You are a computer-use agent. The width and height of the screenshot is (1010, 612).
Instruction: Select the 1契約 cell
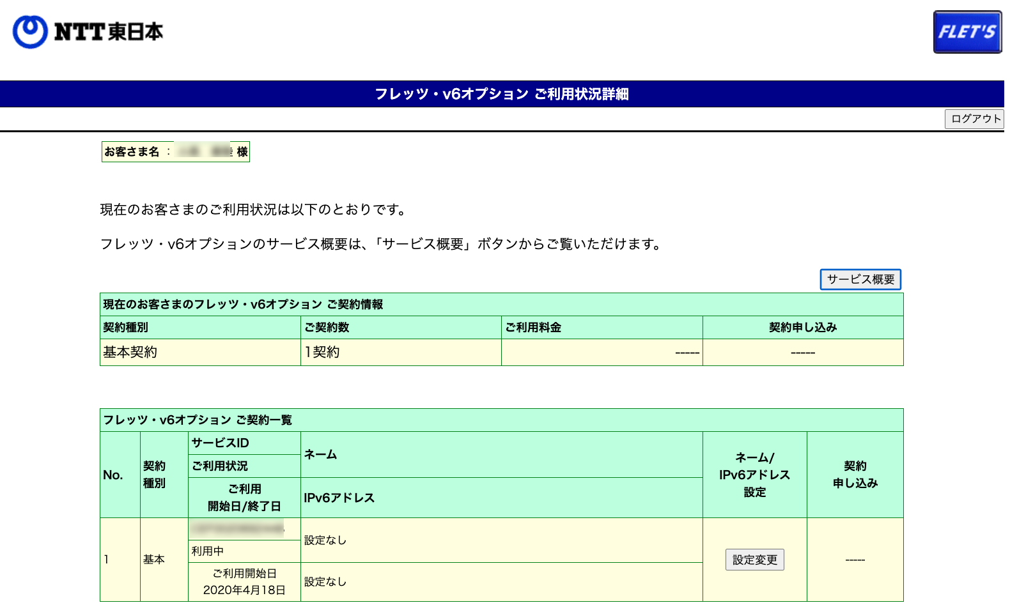click(x=401, y=352)
